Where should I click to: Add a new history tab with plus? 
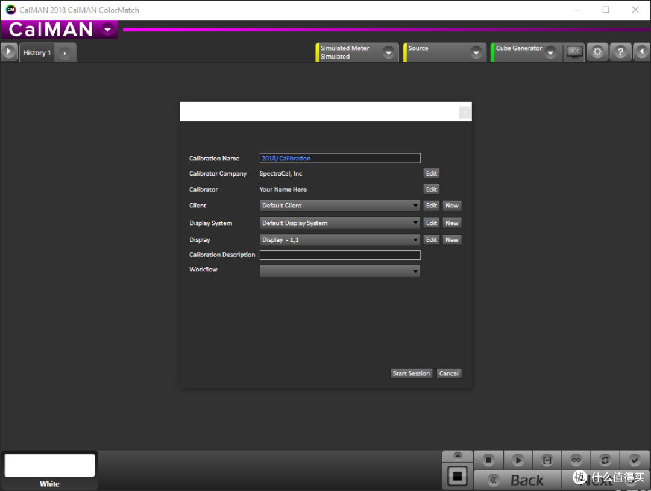point(64,54)
